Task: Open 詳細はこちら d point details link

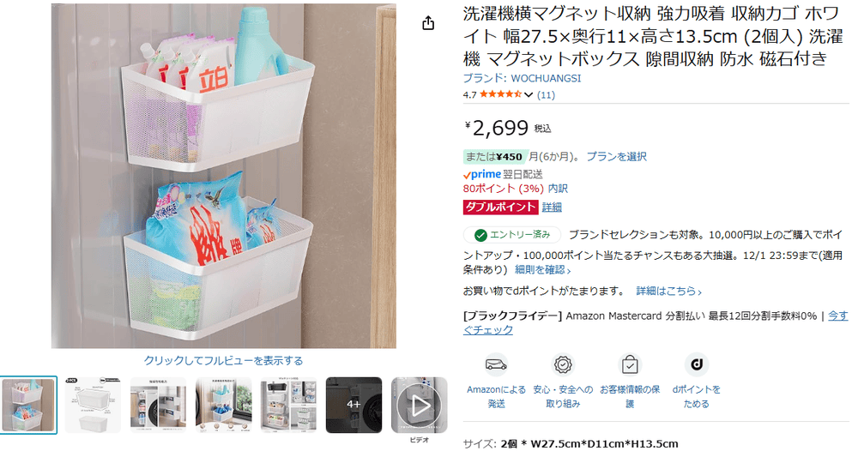Action: [x=668, y=291]
